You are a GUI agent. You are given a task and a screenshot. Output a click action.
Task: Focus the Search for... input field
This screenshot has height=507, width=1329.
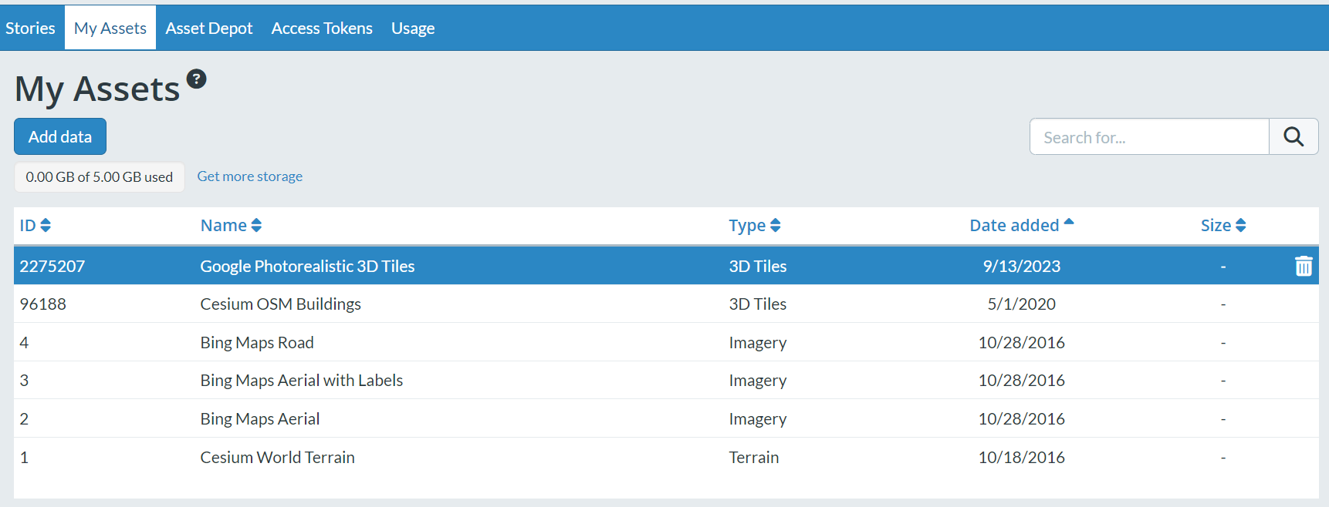pos(1148,137)
